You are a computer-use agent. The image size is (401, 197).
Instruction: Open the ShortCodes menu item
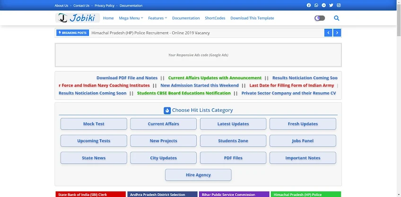[215, 18]
